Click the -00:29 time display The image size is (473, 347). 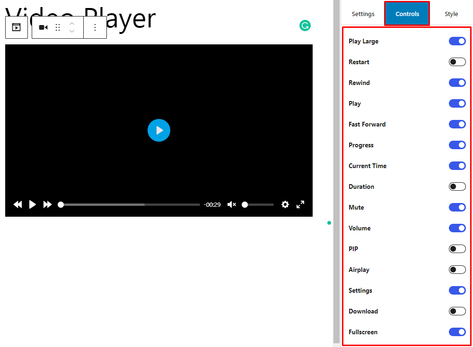(212, 204)
